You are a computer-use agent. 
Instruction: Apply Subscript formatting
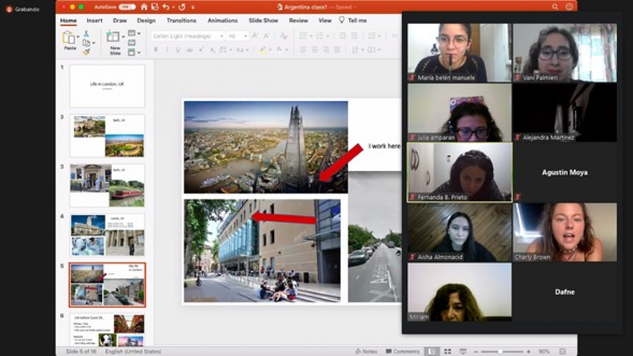click(x=212, y=50)
